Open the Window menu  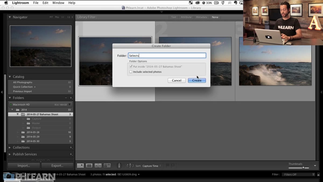click(x=58, y=3)
